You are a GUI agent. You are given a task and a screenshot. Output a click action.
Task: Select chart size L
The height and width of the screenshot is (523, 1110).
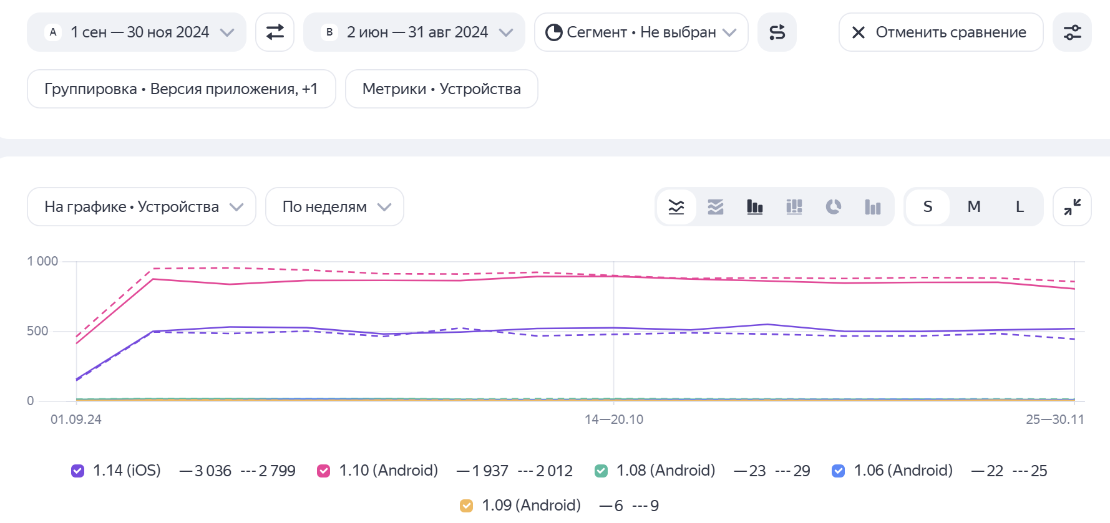point(1020,207)
